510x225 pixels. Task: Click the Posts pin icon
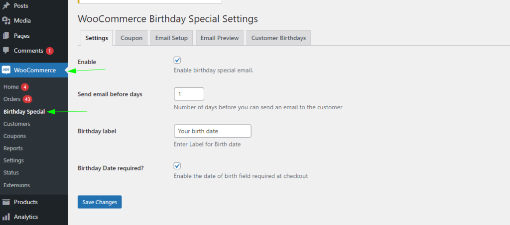tap(6, 5)
